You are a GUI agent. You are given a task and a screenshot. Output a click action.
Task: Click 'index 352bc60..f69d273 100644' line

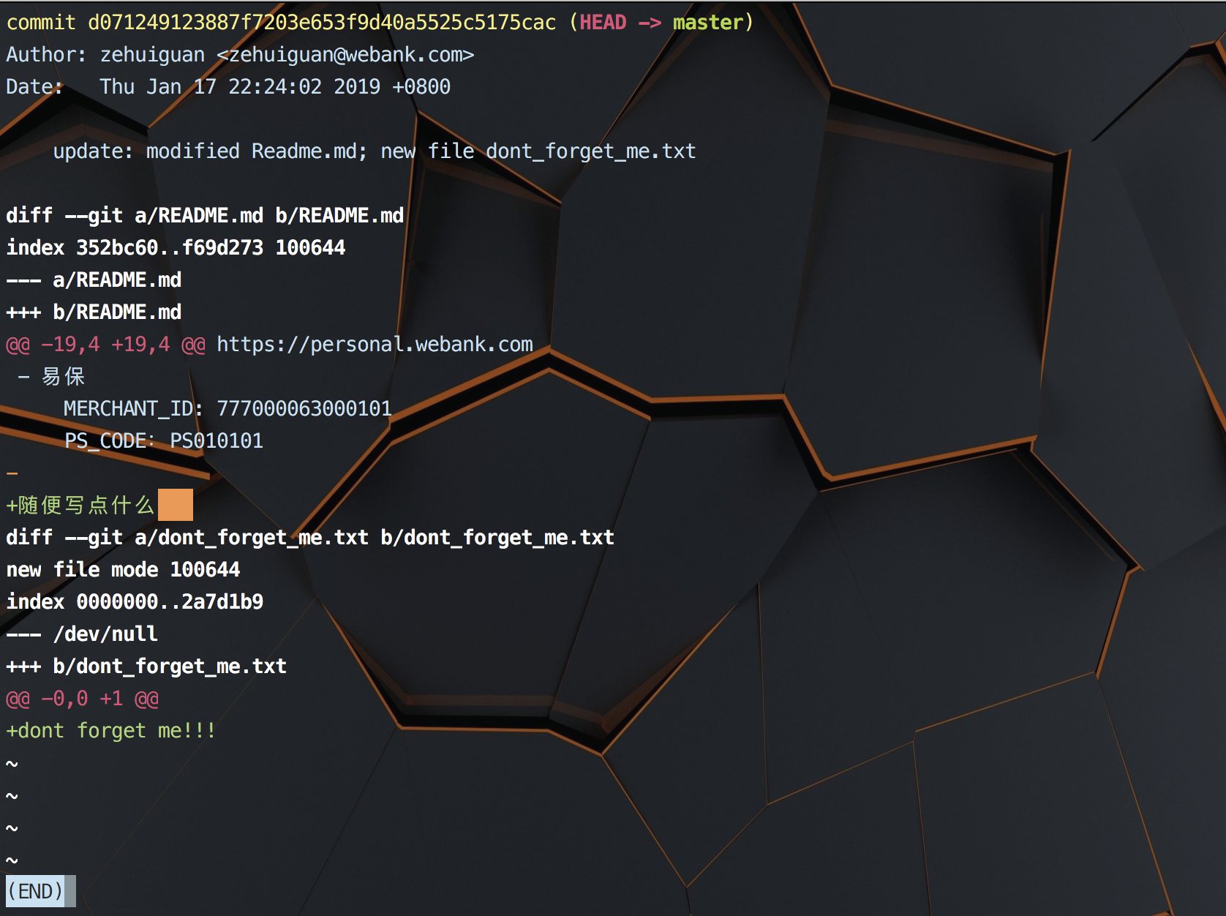tap(176, 248)
